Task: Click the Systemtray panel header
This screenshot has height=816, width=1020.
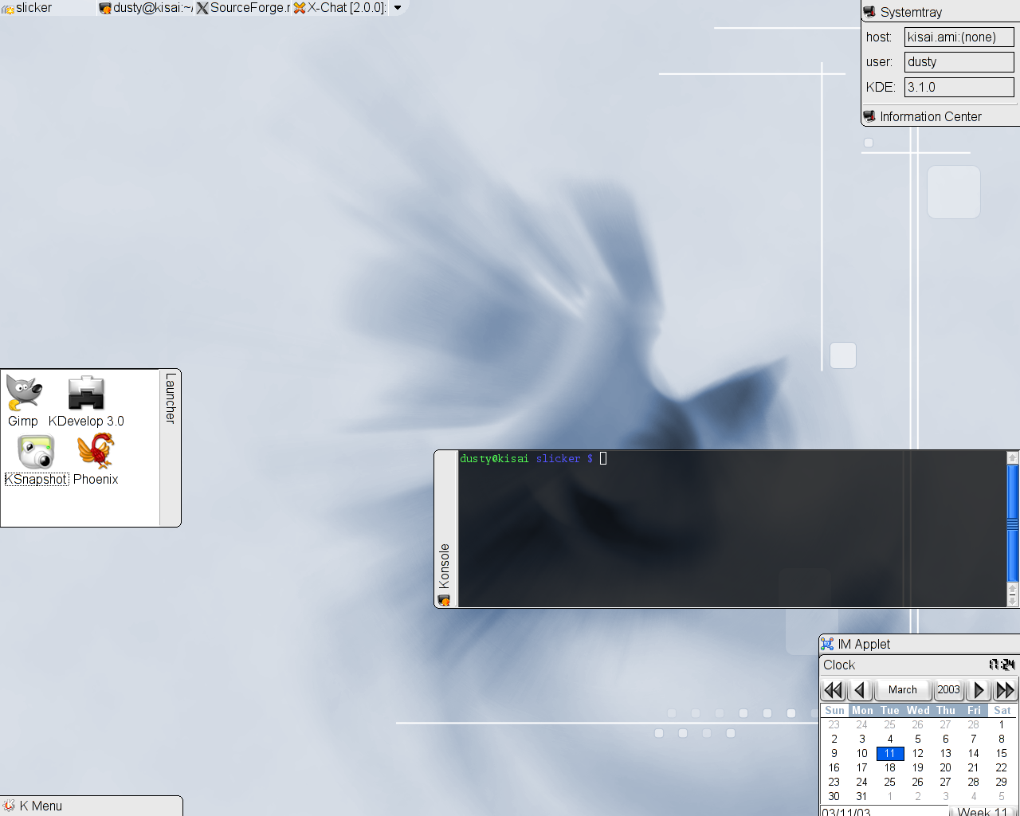Action: (x=941, y=12)
